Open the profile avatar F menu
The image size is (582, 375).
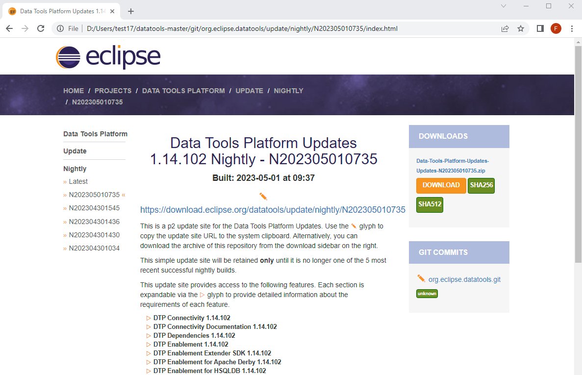click(556, 28)
